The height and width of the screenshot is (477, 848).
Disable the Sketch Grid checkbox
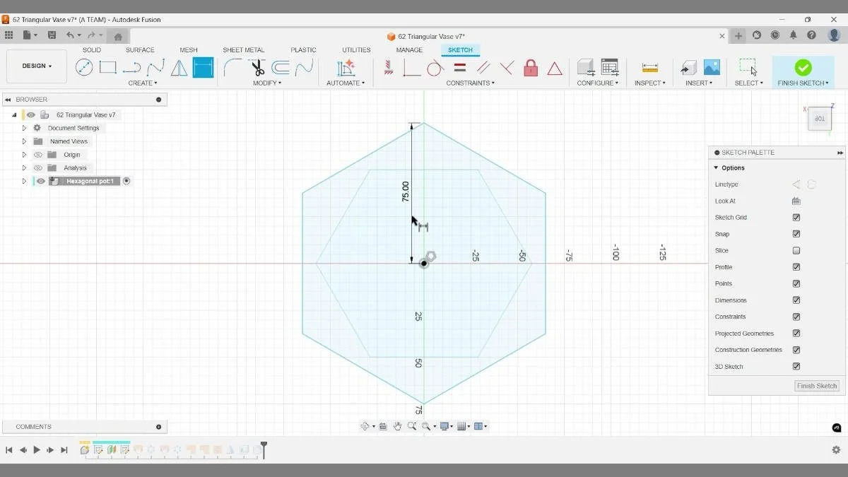[x=796, y=217]
